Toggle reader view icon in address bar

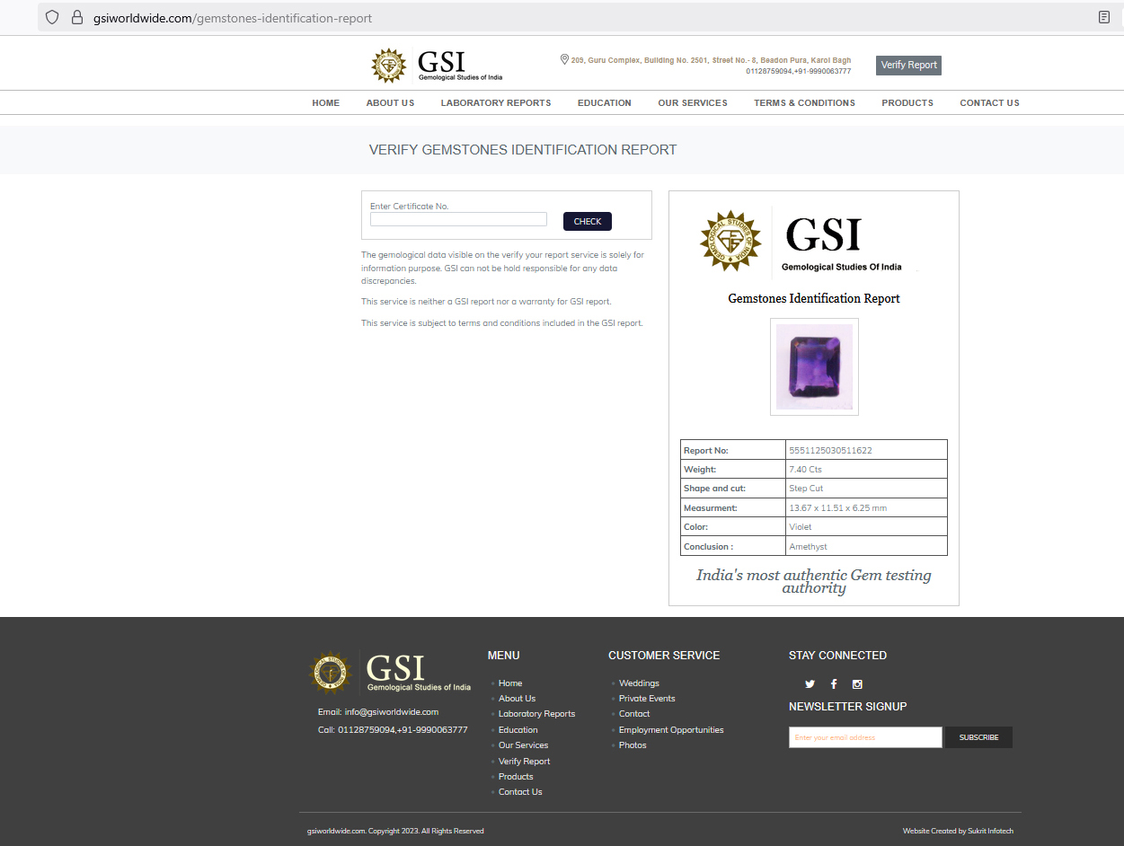(x=1104, y=17)
